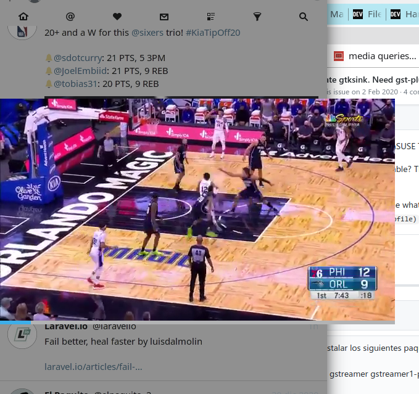The height and width of the screenshot is (394, 419).
Task: Click the '@laravelio' handle text
Action: [114, 326]
